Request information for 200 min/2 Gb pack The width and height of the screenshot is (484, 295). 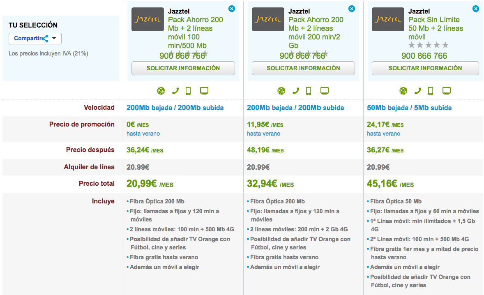coord(303,68)
